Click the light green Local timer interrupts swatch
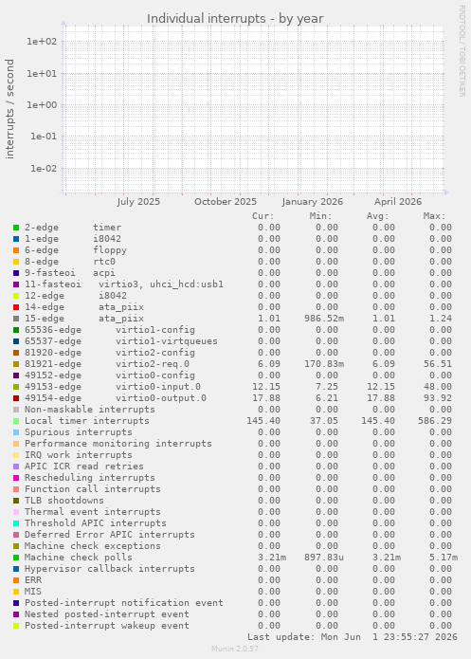 16,421
